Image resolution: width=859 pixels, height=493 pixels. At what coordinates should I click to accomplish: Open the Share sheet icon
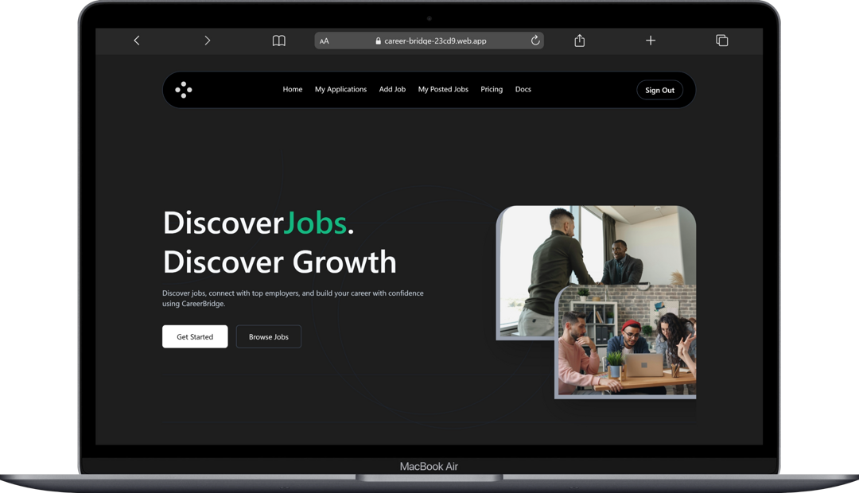(x=579, y=41)
